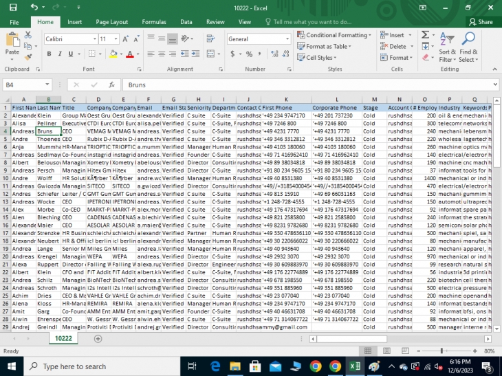This screenshot has height=376, width=502.
Task: Toggle Align Right for cell text
Action: 172,54
